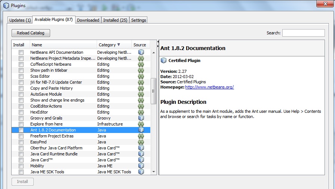Click the community source icon for EasyPmd
Image resolution: width=335 pixels, height=189 pixels.
[141, 142]
